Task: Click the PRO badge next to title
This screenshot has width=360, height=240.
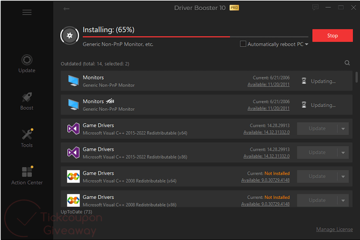Action: [234, 8]
